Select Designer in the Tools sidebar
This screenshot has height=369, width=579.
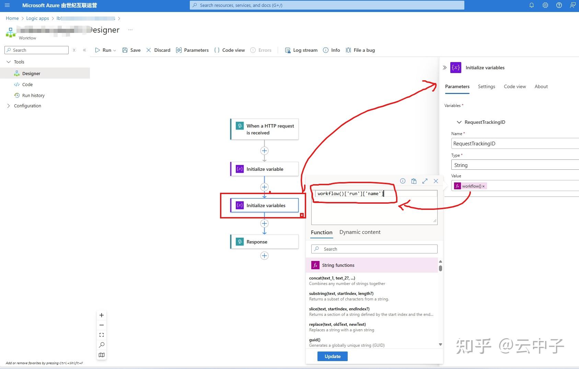click(x=32, y=73)
